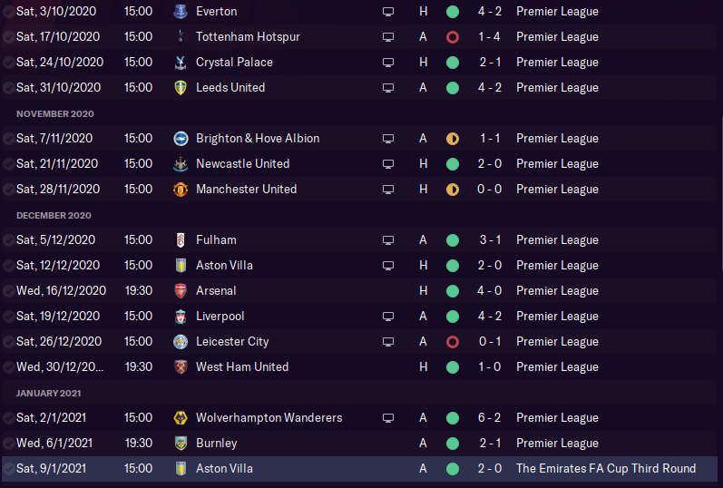Viewport: 723px width, 488px height.
Task: Open The Emirates FA Cup Third Round link
Action: point(606,469)
